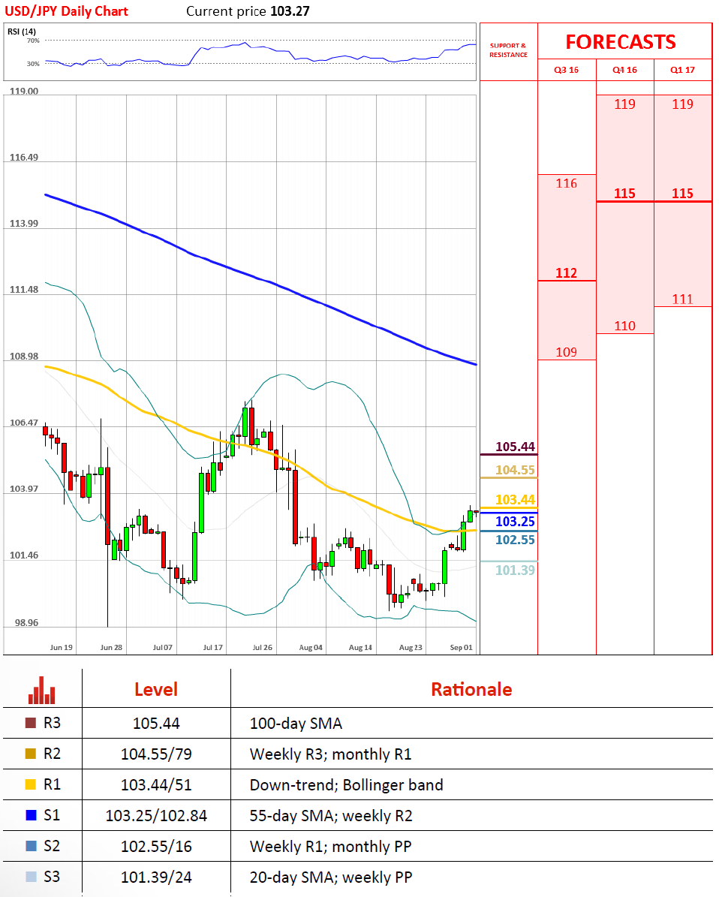
Task: Click the R2 gold-brown color swatch
Action: coord(31,754)
